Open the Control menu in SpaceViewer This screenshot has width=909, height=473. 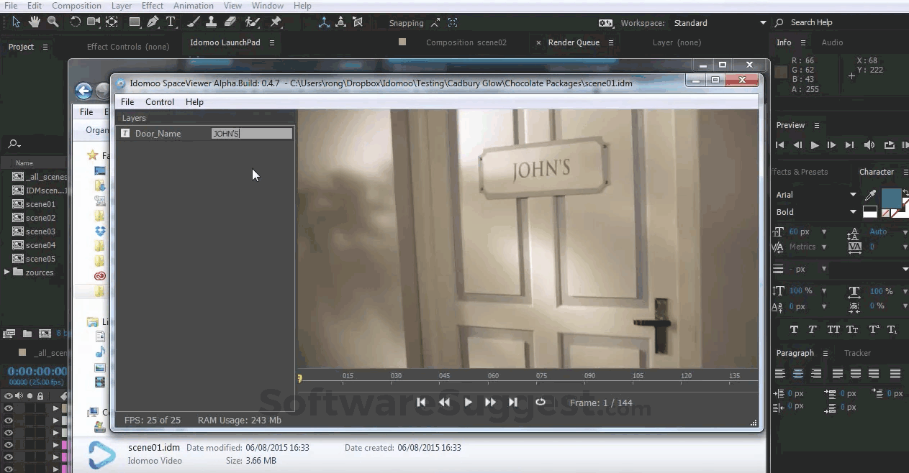[160, 101]
